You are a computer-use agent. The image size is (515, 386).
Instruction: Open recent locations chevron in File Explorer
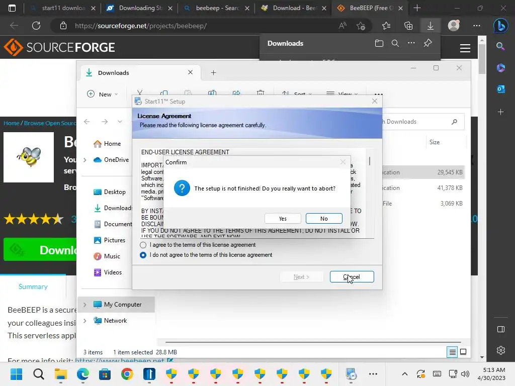(120, 122)
